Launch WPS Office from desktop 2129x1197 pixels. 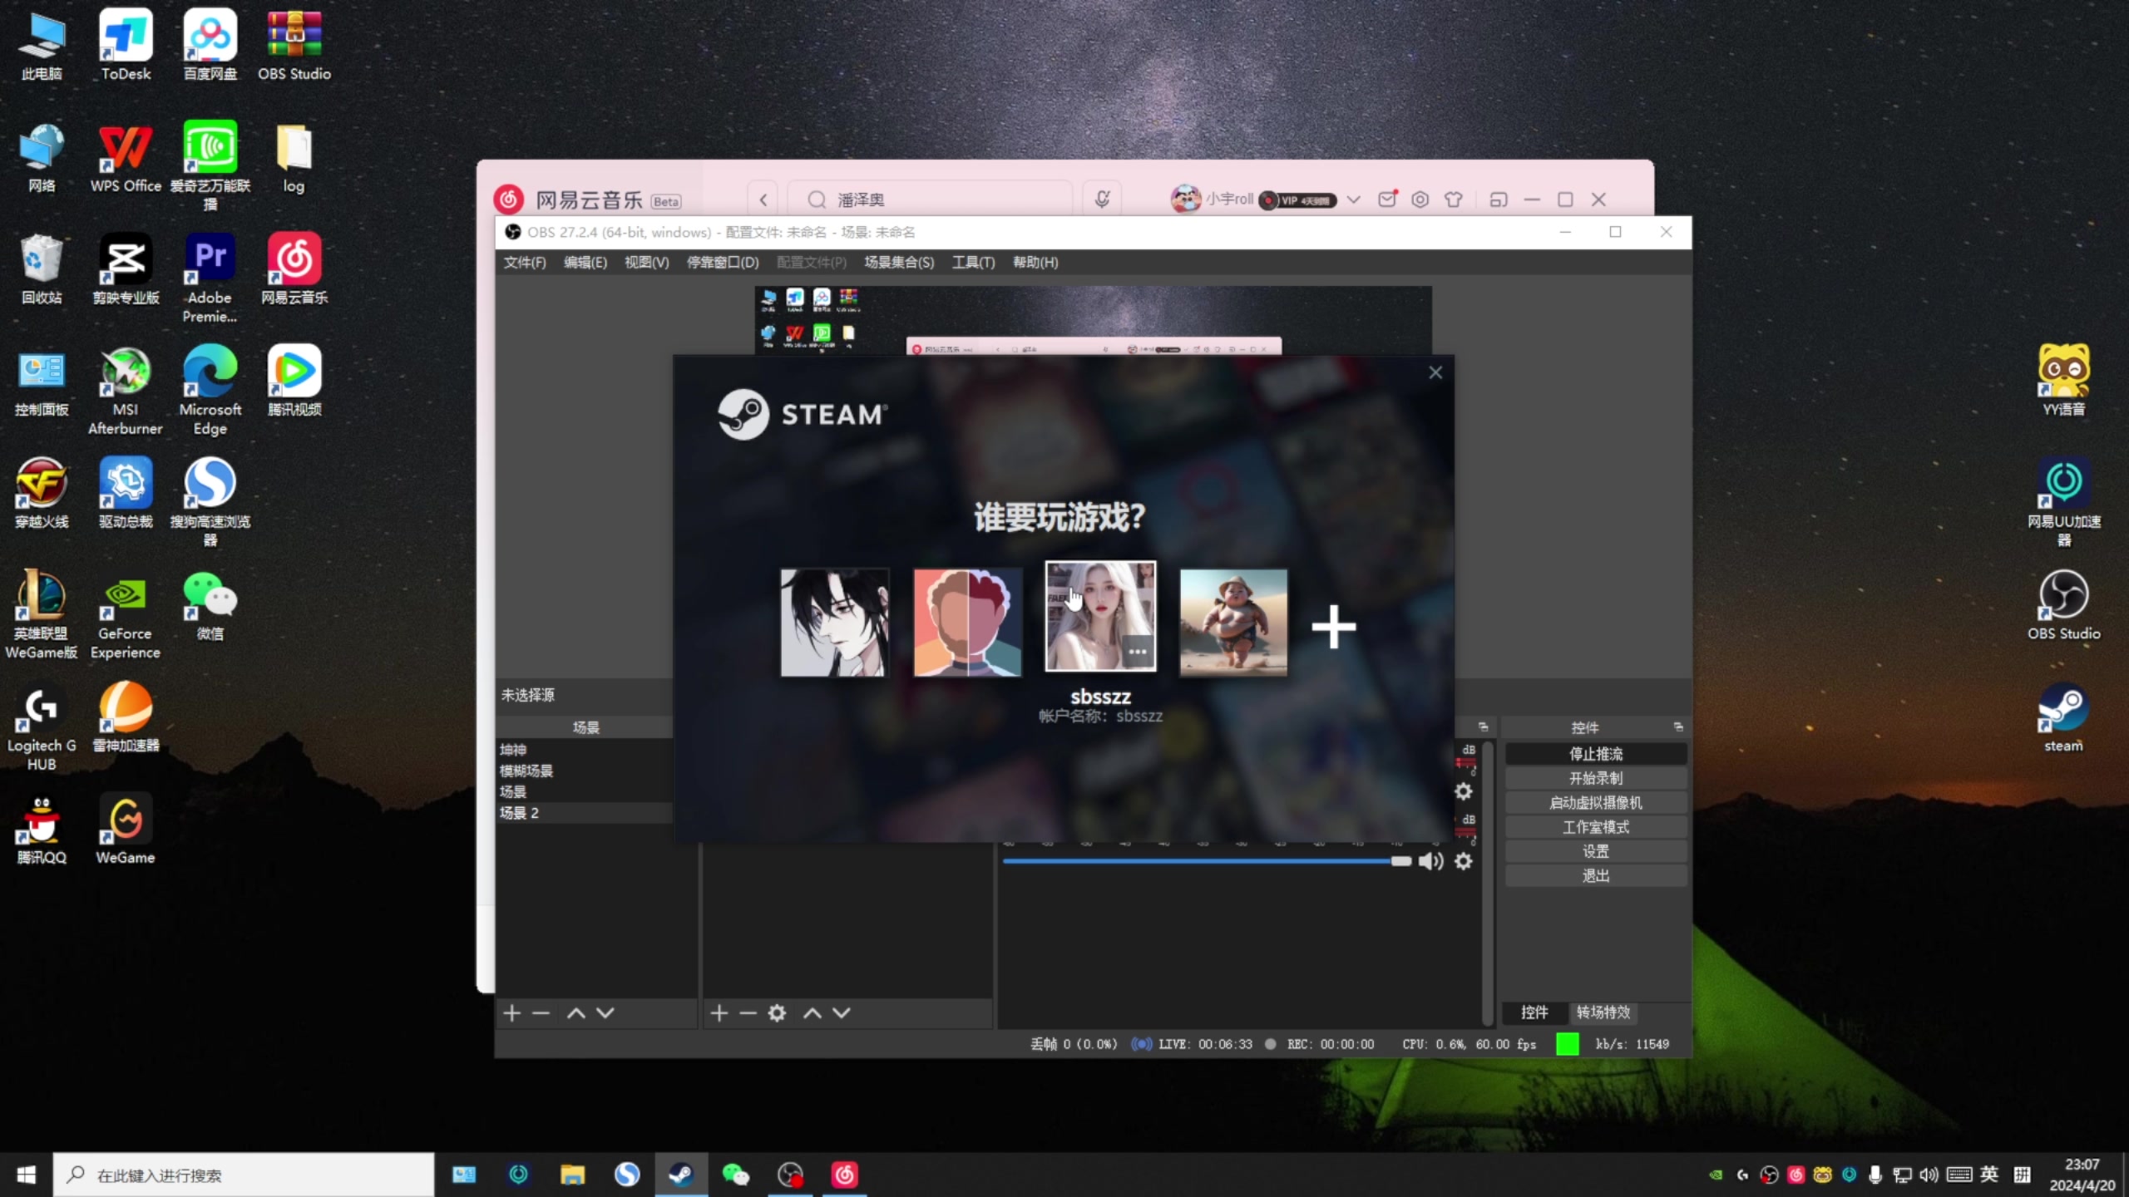[x=126, y=158]
